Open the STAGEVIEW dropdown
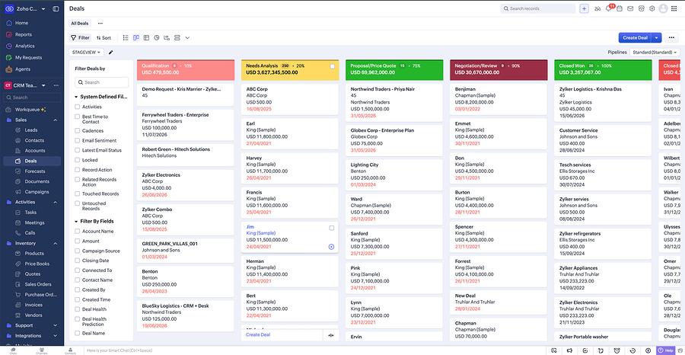 tap(87, 53)
